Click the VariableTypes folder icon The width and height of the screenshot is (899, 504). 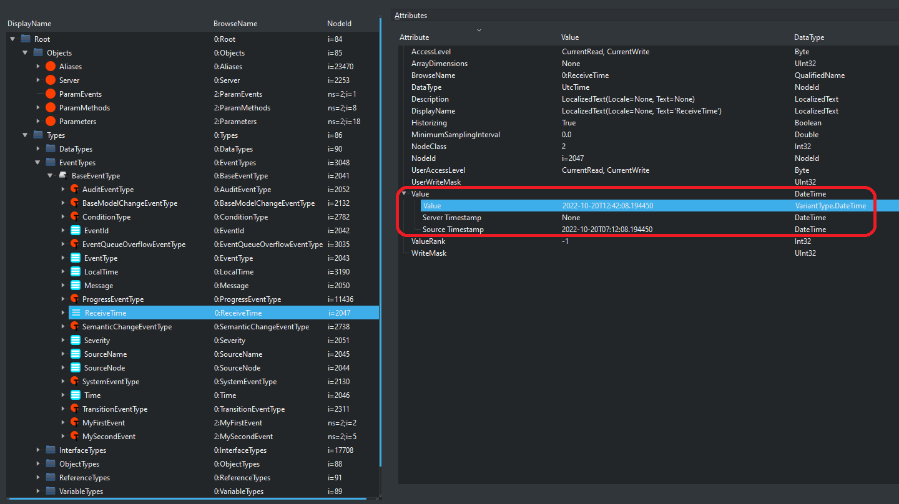[x=51, y=492]
